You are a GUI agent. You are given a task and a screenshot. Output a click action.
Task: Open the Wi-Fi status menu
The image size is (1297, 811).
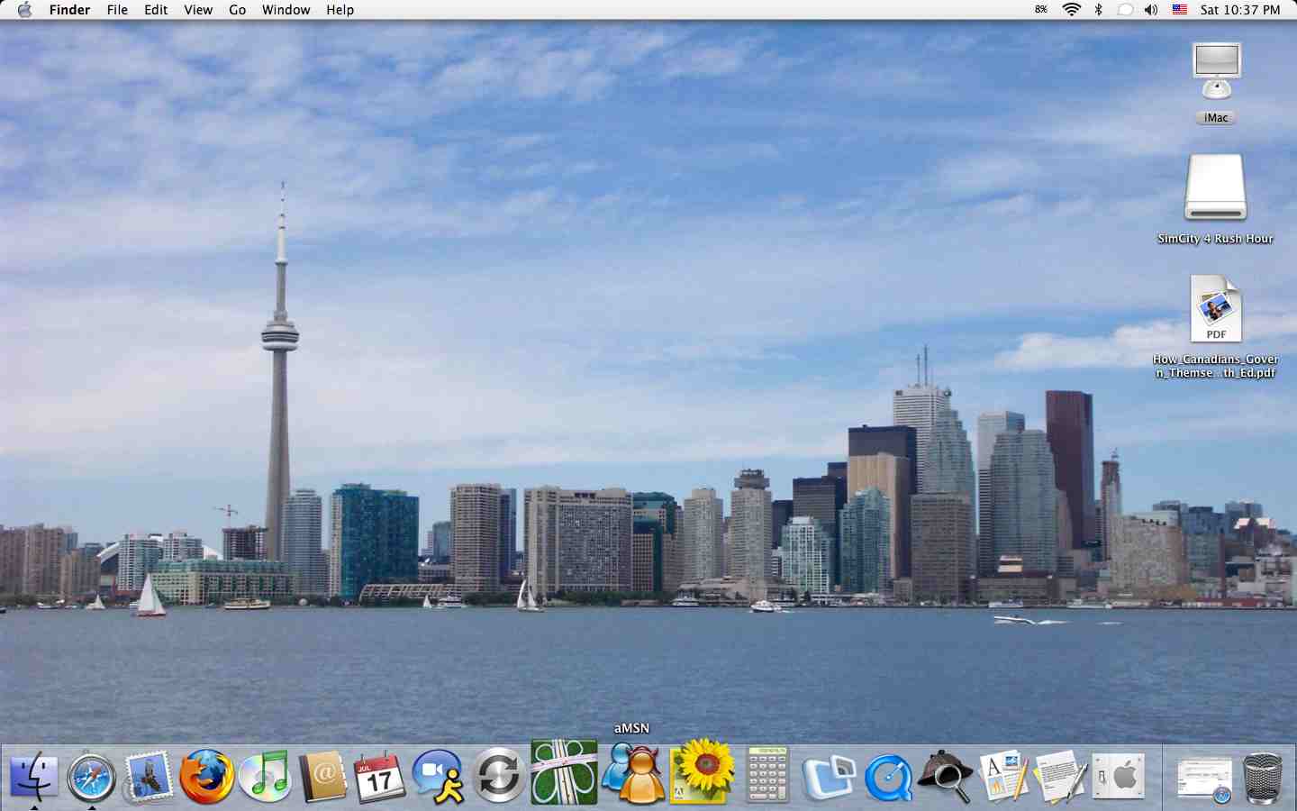click(x=1072, y=10)
